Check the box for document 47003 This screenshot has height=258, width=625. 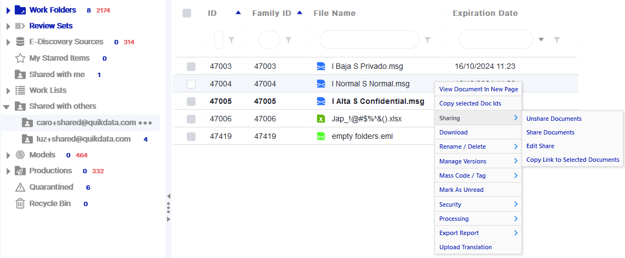point(191,66)
